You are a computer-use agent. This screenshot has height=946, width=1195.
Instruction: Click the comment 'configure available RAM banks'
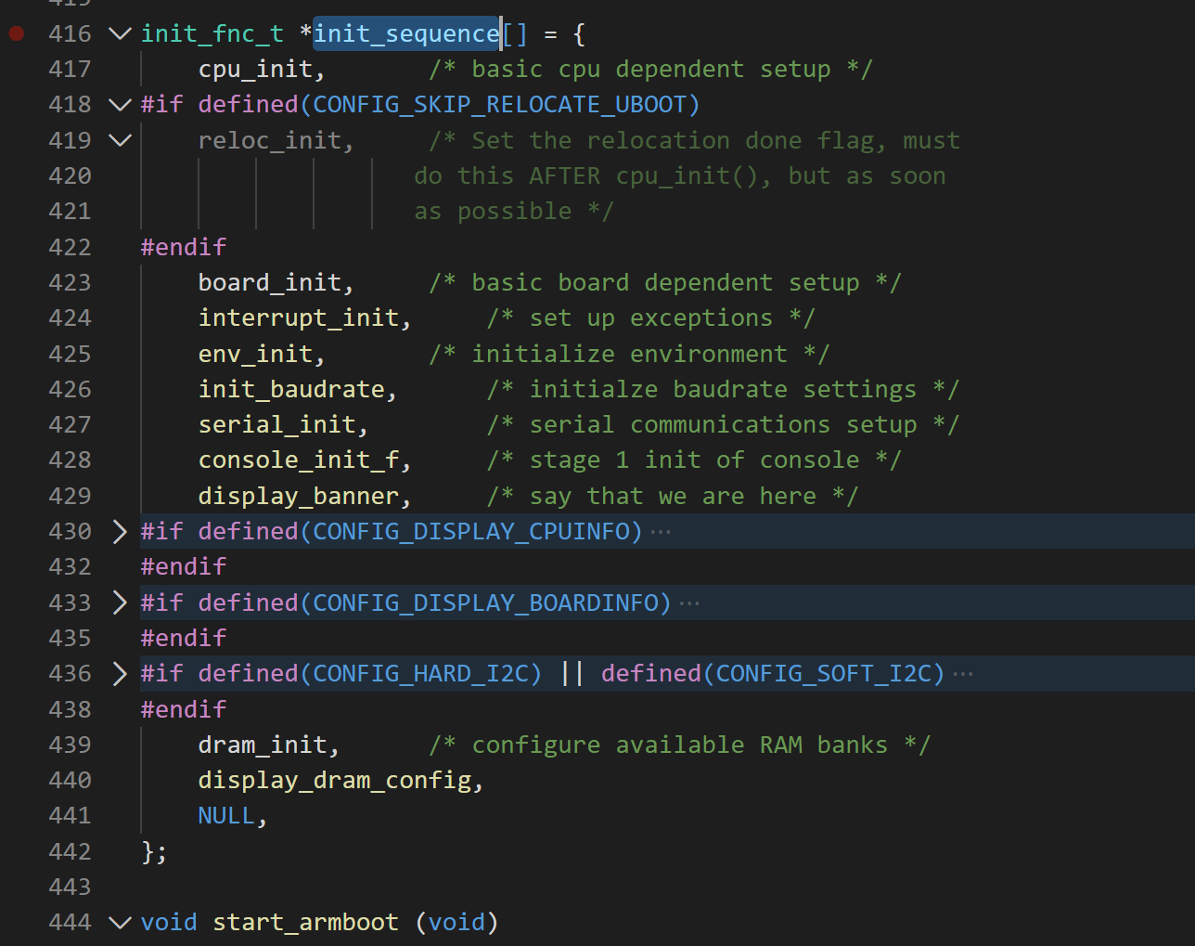680,745
